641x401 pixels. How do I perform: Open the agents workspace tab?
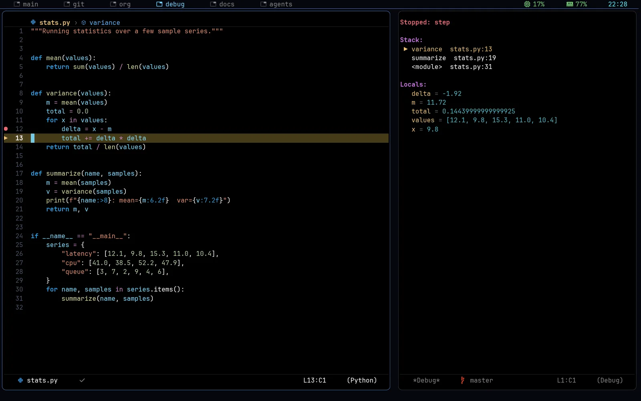point(276,4)
